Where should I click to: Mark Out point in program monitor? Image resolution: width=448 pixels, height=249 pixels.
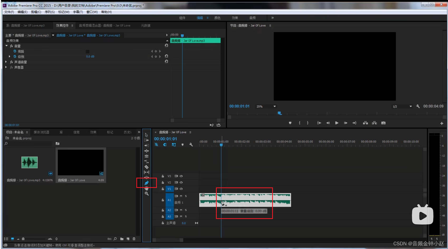308,123
